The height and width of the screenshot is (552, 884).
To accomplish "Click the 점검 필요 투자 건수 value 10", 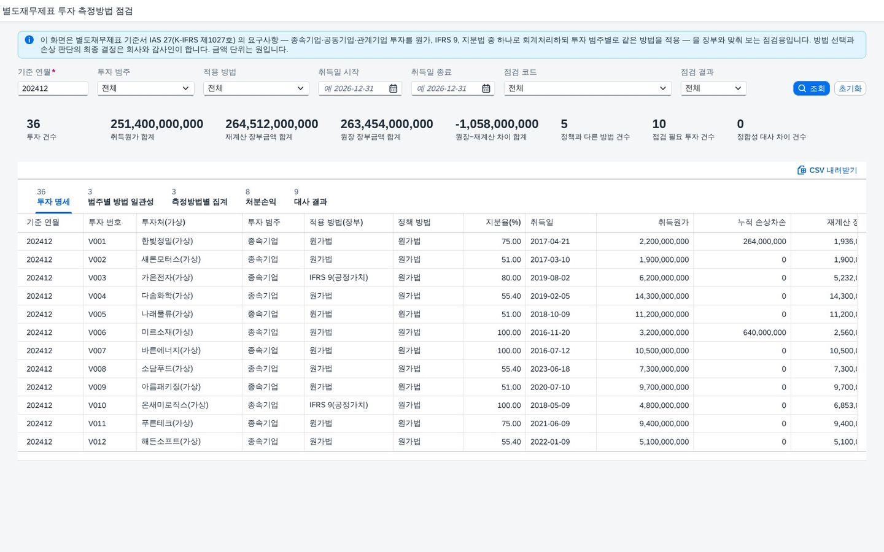I will pos(659,124).
